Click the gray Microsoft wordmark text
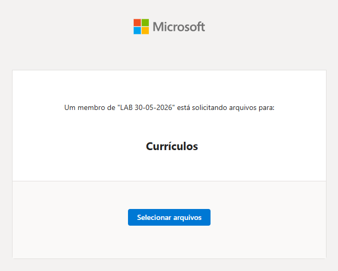The width and height of the screenshot is (338, 271). pos(179,27)
